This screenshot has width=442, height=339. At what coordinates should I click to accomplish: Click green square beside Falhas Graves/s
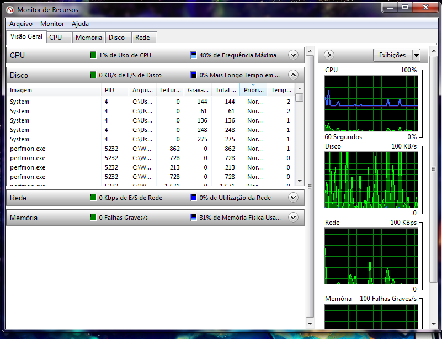(93, 217)
